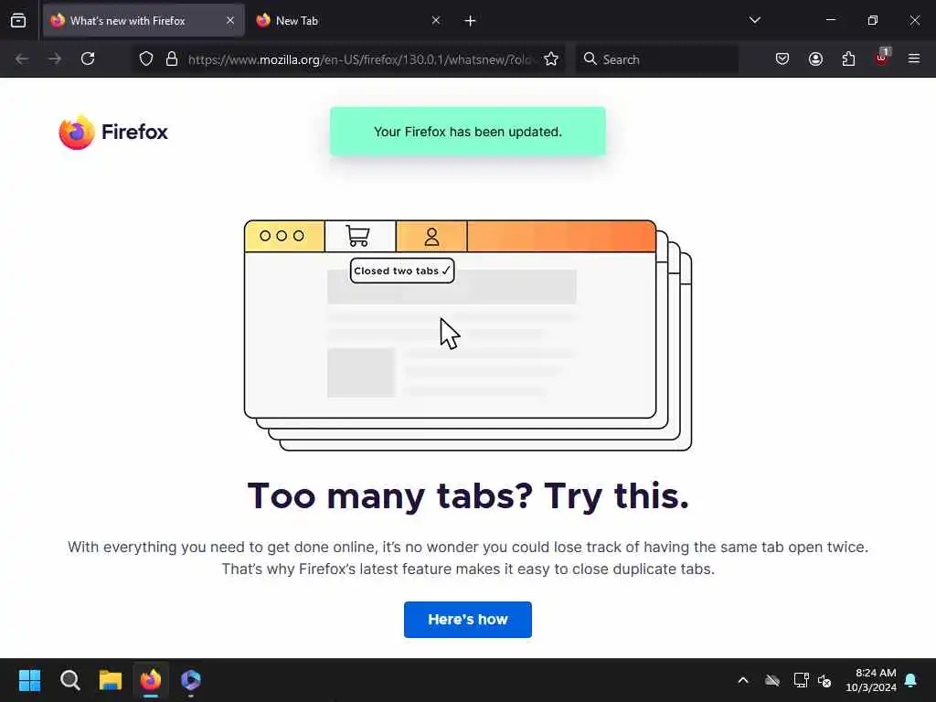Select Firefox in the taskbar
This screenshot has width=936, height=702.
151,680
